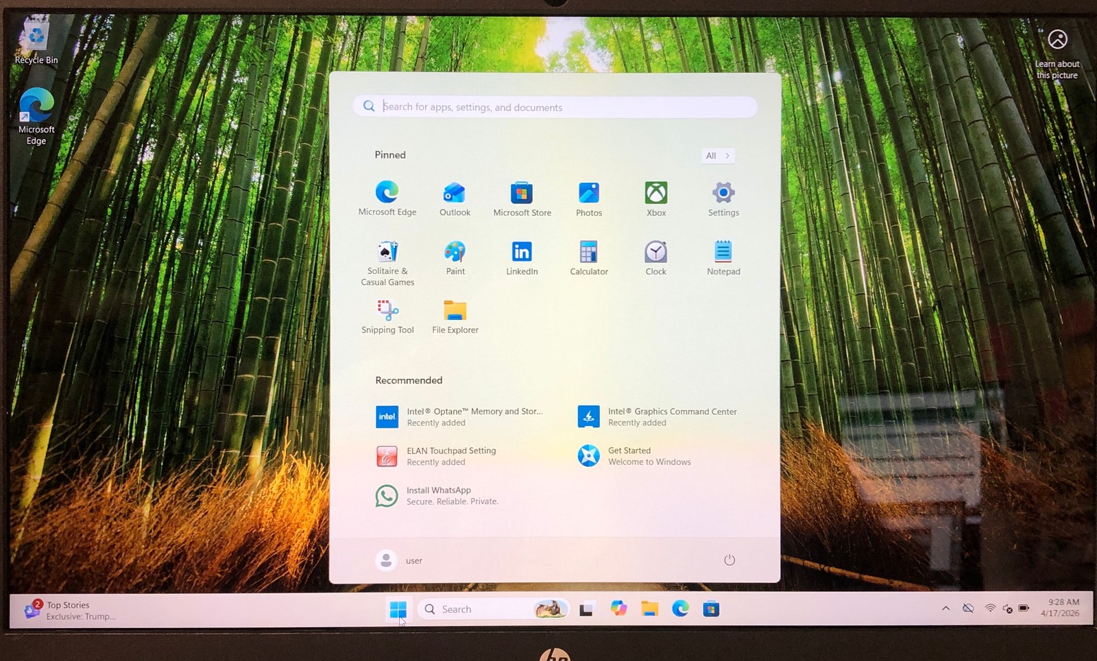Click the Wi-Fi network tray icon
1097x661 pixels.
pyautogui.click(x=990, y=608)
